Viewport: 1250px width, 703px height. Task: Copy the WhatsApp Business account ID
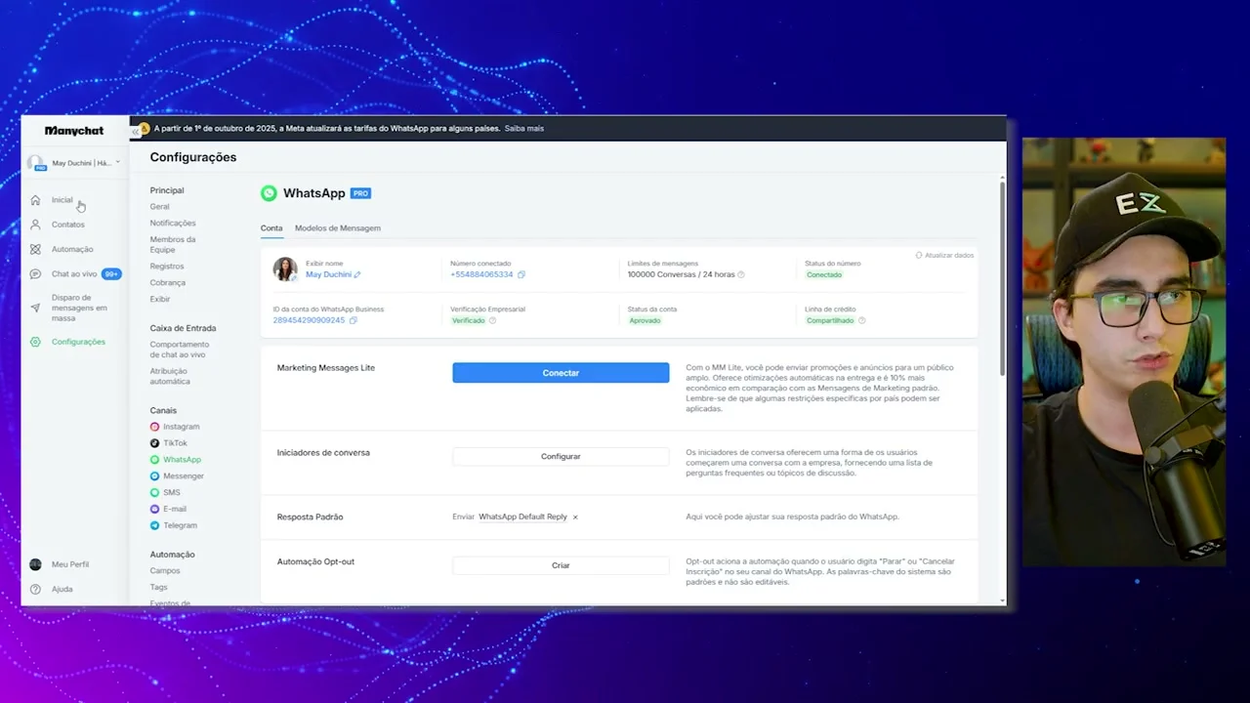[353, 320]
